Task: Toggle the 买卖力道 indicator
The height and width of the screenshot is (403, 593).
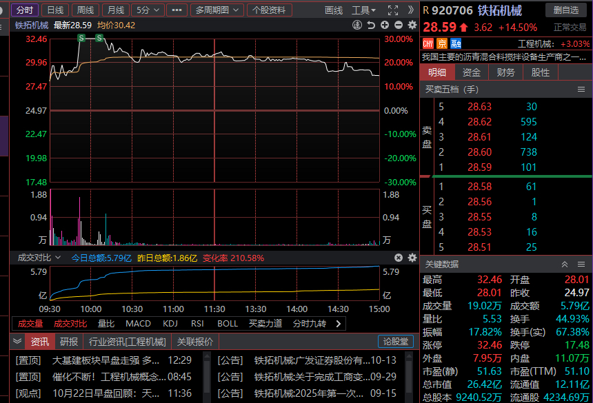Action: coord(265,324)
